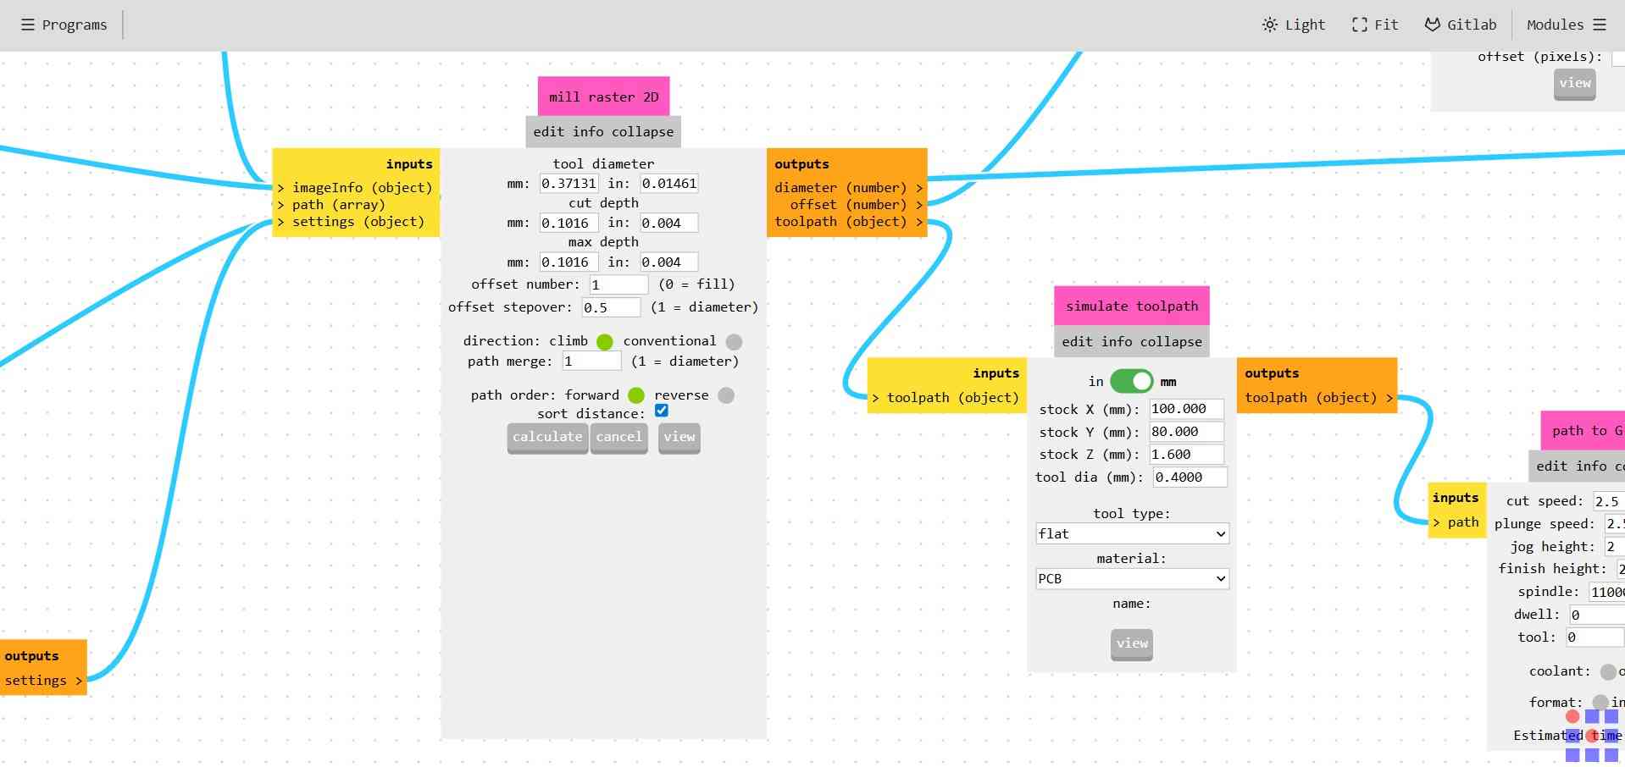
Task: Select the imageInfo (object) input port
Action: tap(356, 187)
